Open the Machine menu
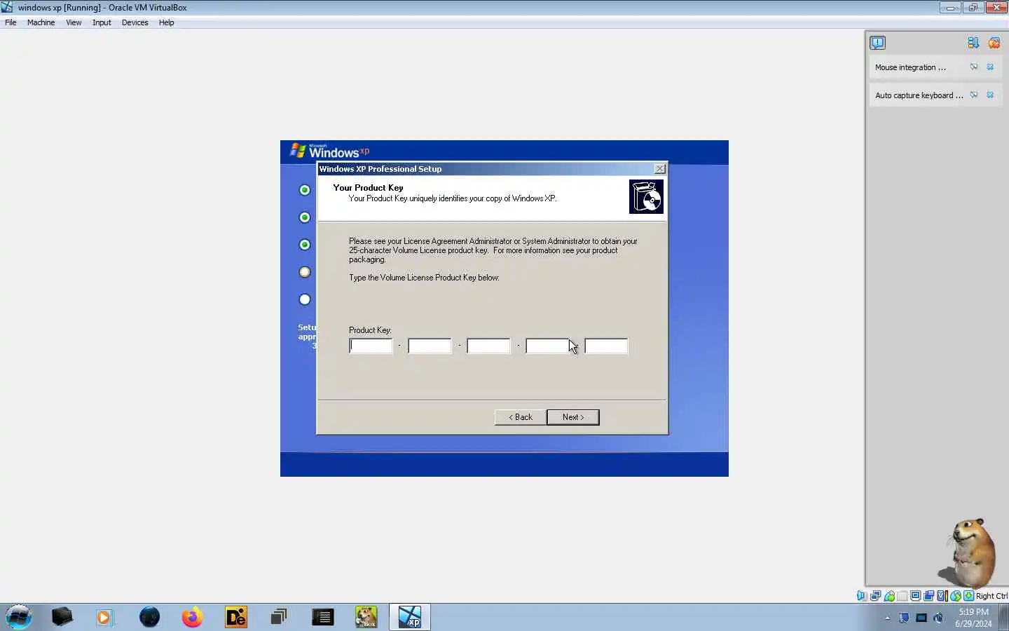 [41, 22]
